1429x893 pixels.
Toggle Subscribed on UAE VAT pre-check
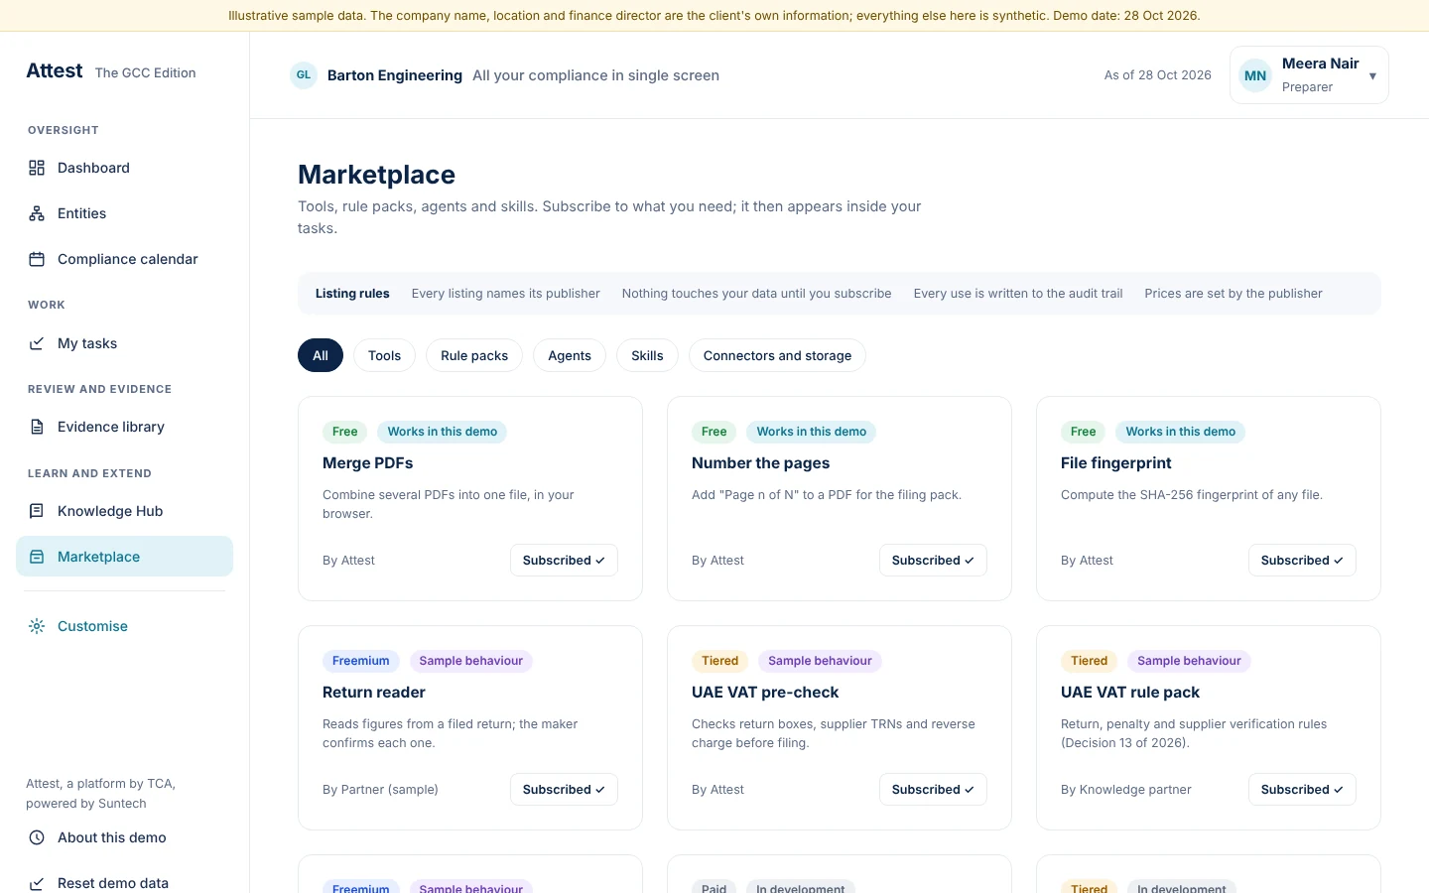(x=933, y=790)
